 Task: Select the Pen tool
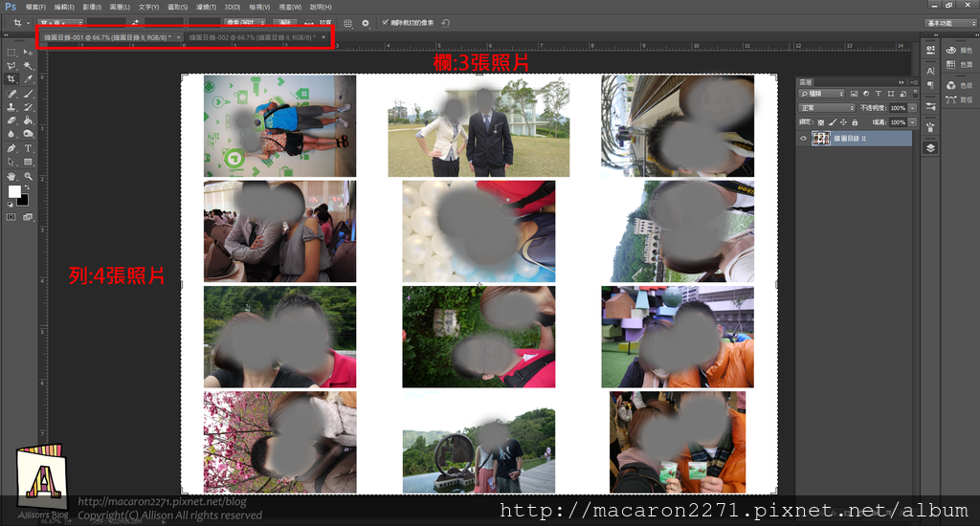coord(11,148)
